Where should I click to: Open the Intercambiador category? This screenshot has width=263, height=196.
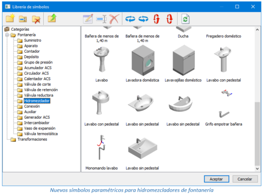click(x=37, y=123)
